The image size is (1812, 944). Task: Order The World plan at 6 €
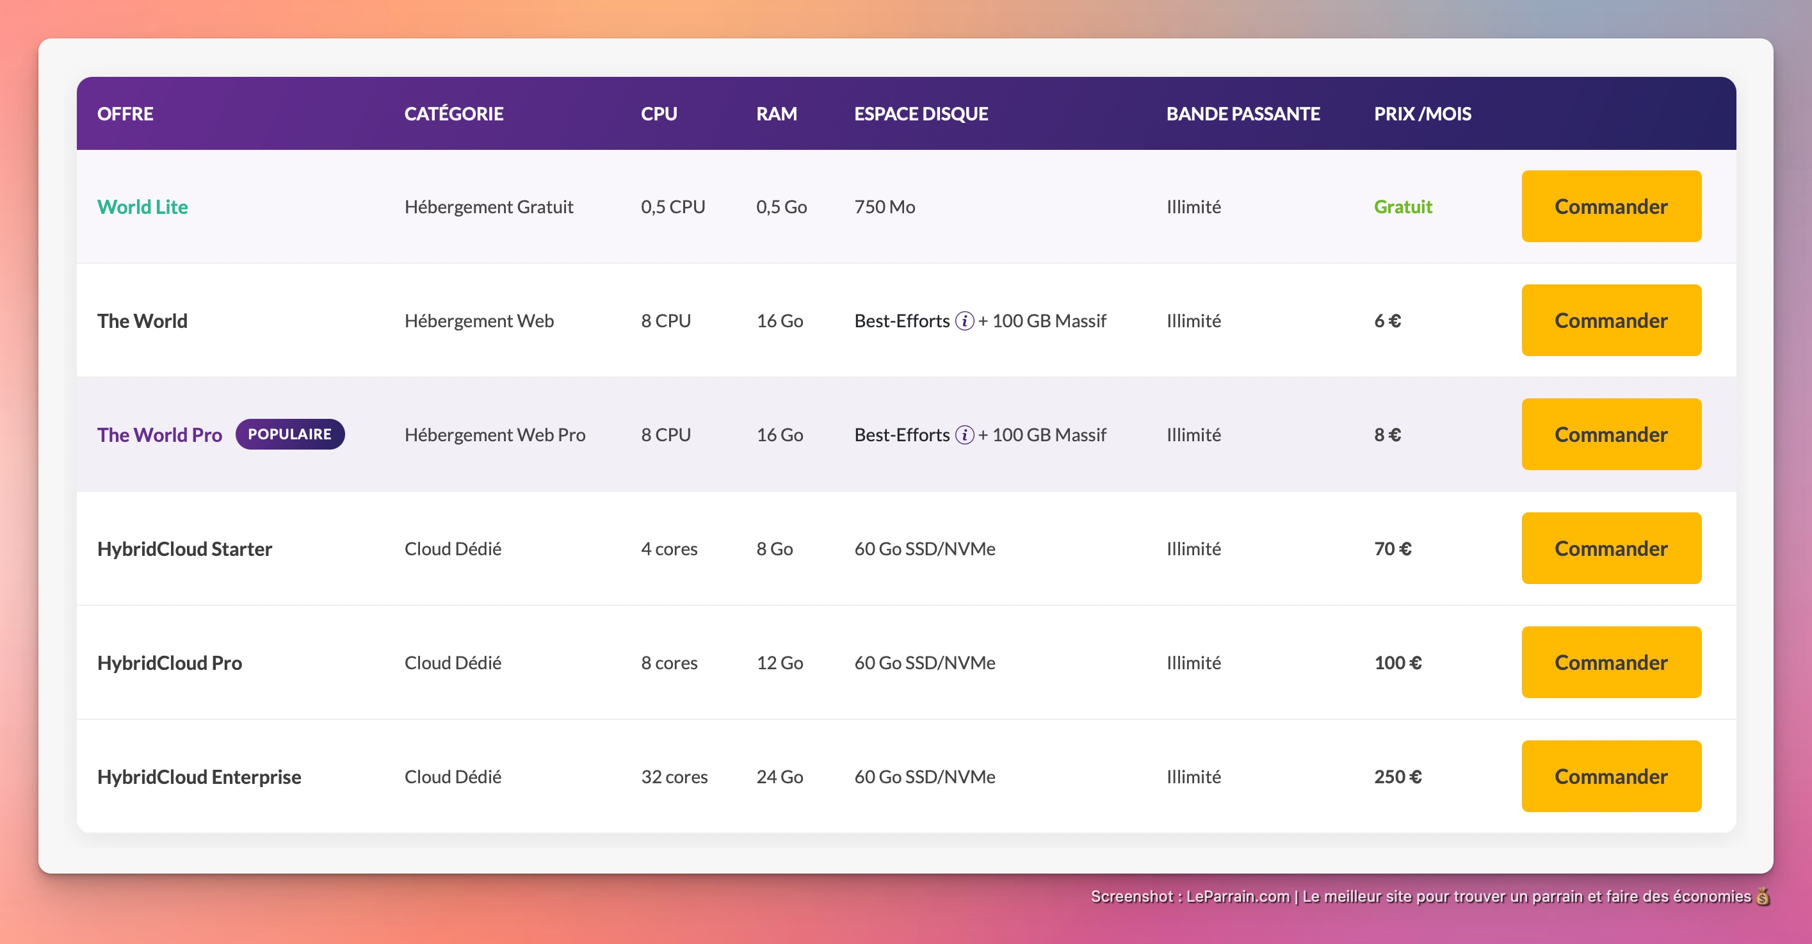pyautogui.click(x=1611, y=320)
